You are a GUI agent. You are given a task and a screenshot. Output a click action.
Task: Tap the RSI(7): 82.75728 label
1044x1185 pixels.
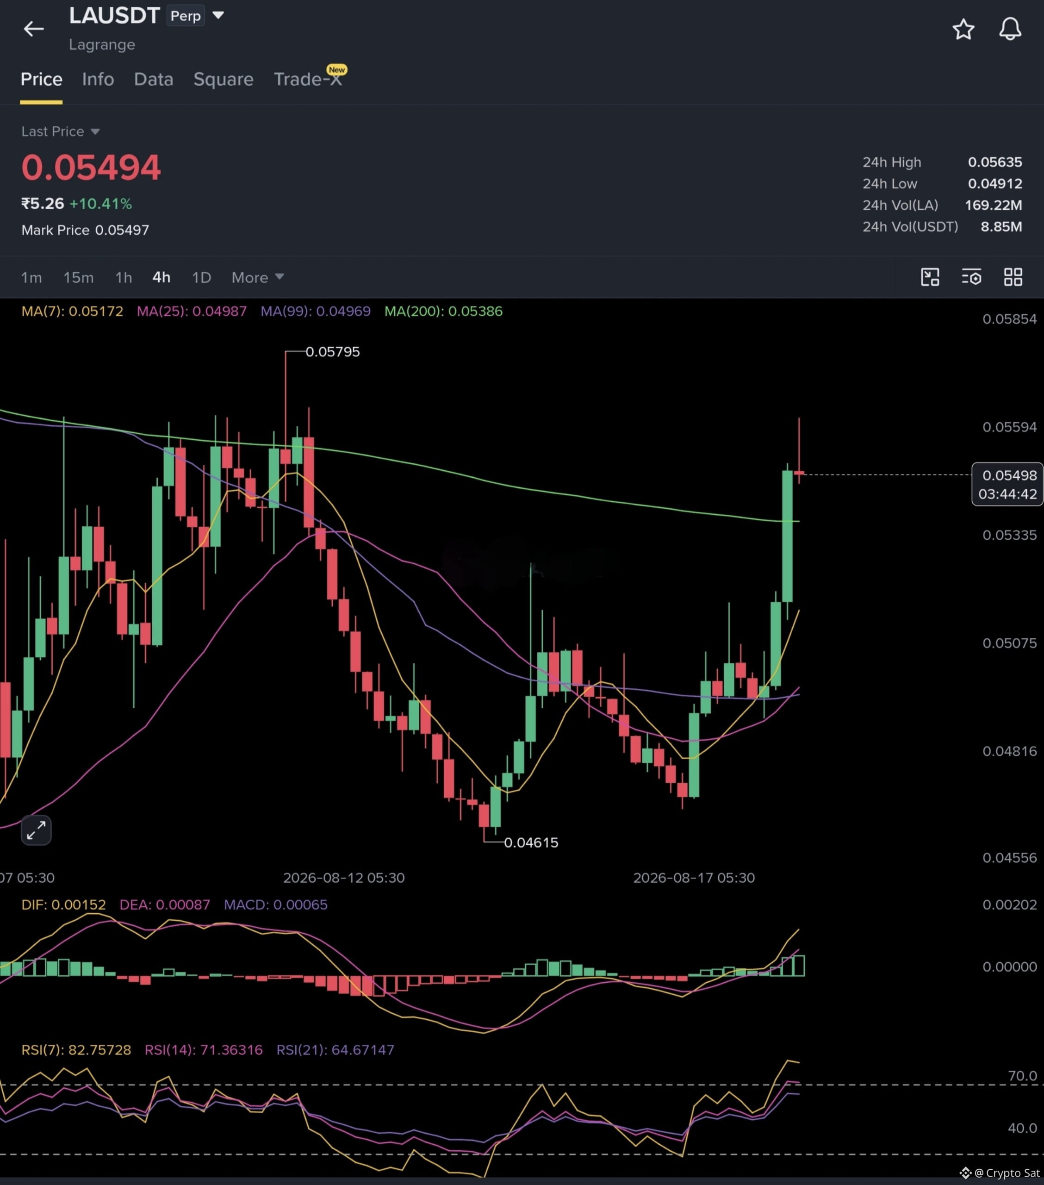coord(76,1050)
